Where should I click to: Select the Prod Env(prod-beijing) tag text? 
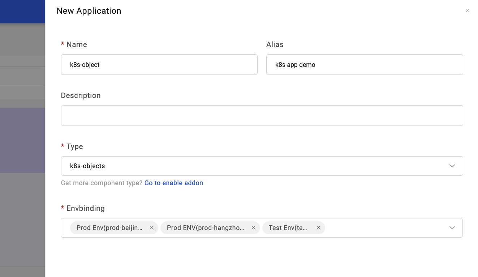click(109, 228)
